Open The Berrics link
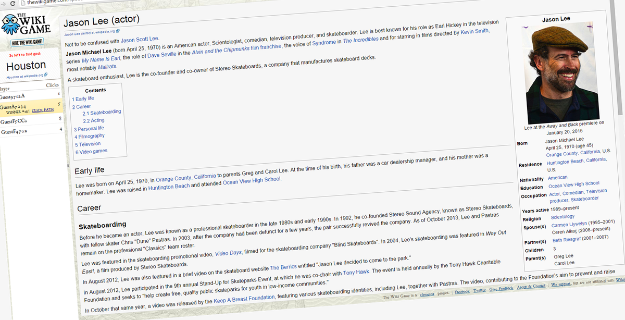Screen dimensions: 625x320 tap(283, 268)
